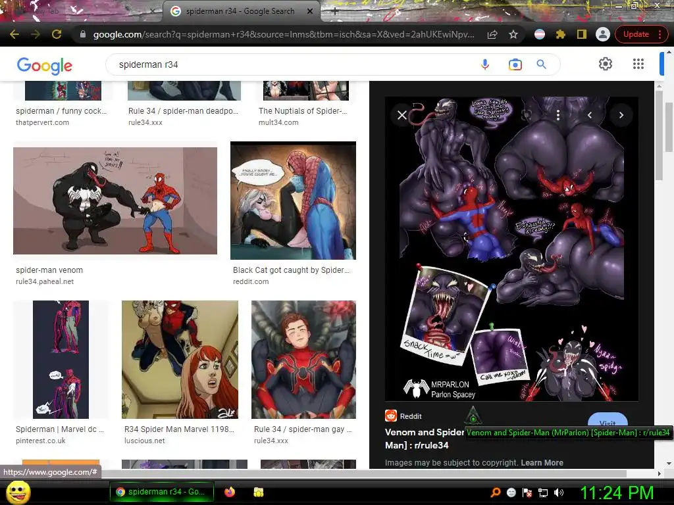
Task: Open the r/rule34 title link
Action: coord(425,439)
